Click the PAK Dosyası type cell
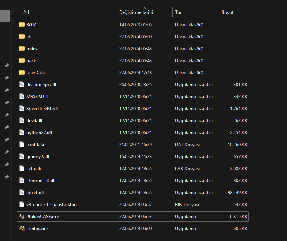287x241 pixels. pos(187,169)
